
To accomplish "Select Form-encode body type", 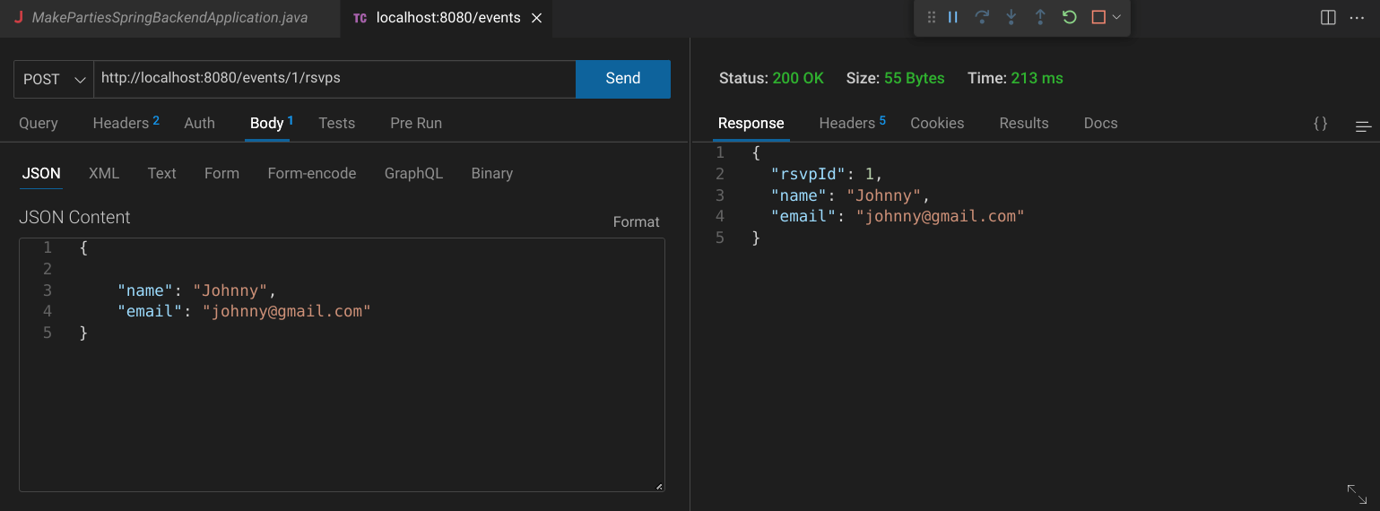I will 312,173.
